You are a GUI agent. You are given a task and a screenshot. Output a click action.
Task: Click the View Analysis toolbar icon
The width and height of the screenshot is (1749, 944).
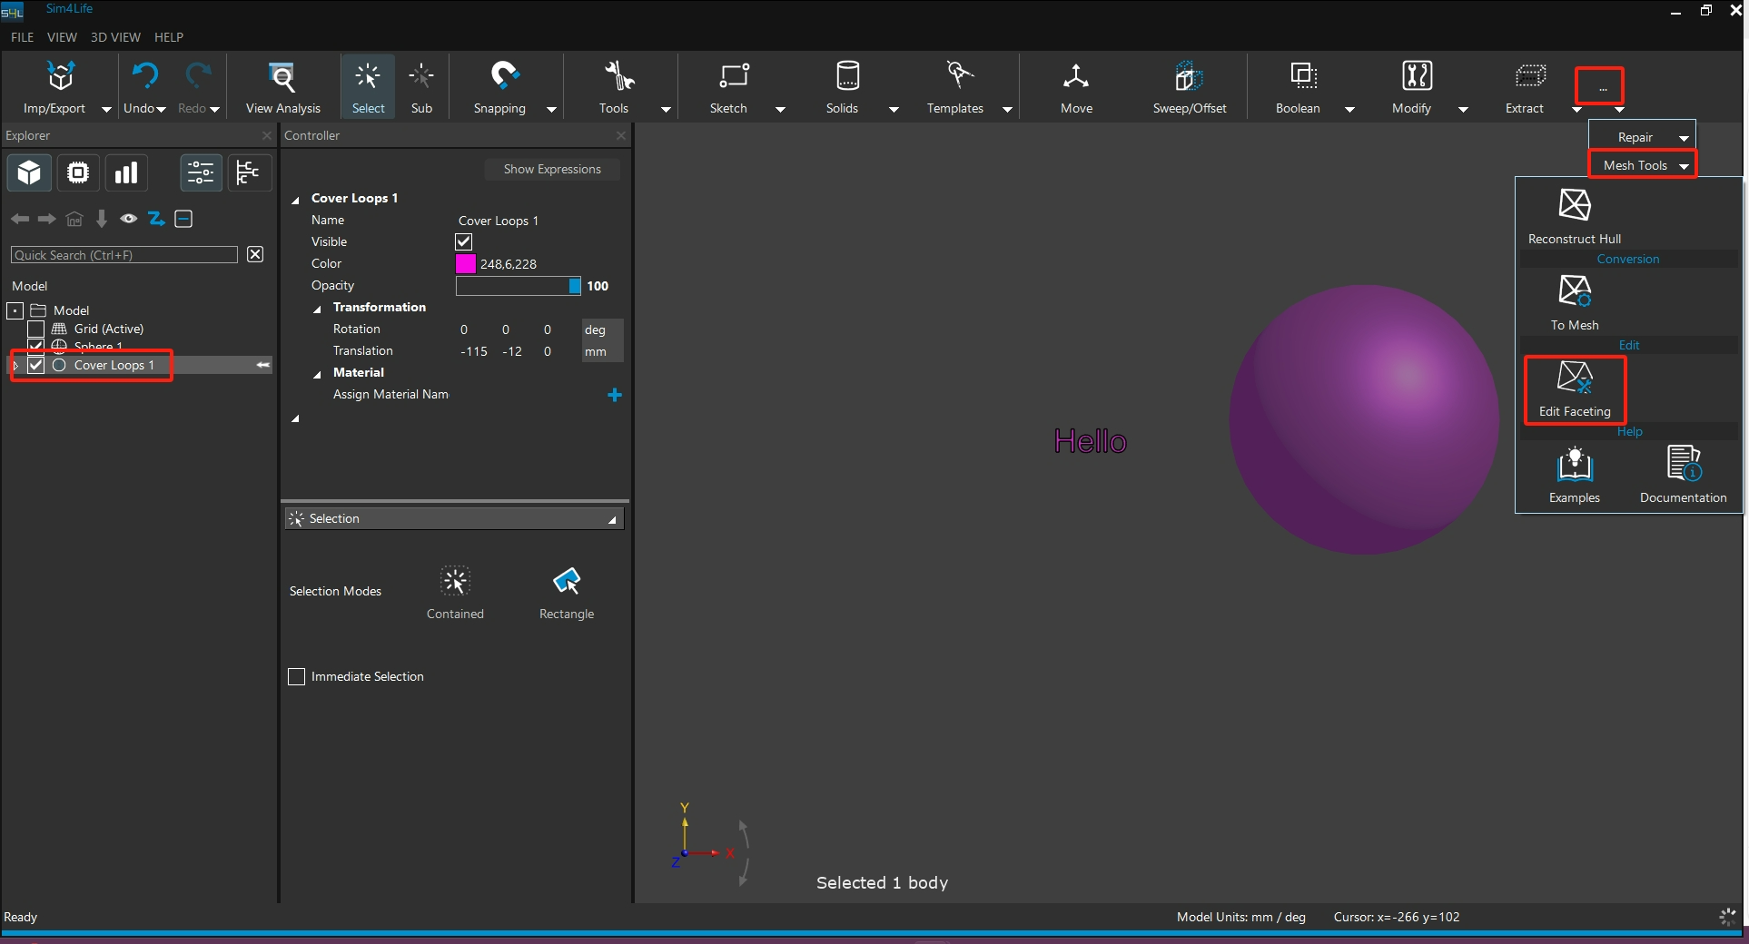point(282,77)
